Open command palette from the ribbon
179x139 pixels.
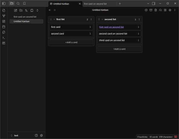point(4,38)
